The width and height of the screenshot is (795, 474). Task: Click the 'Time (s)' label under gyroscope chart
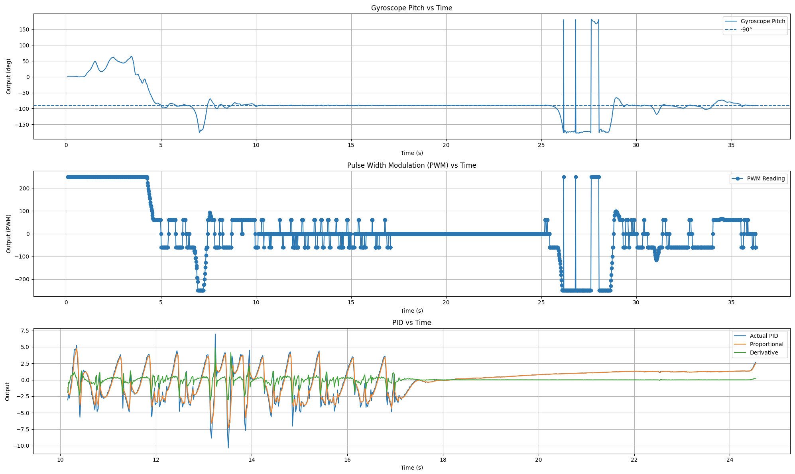click(x=411, y=153)
